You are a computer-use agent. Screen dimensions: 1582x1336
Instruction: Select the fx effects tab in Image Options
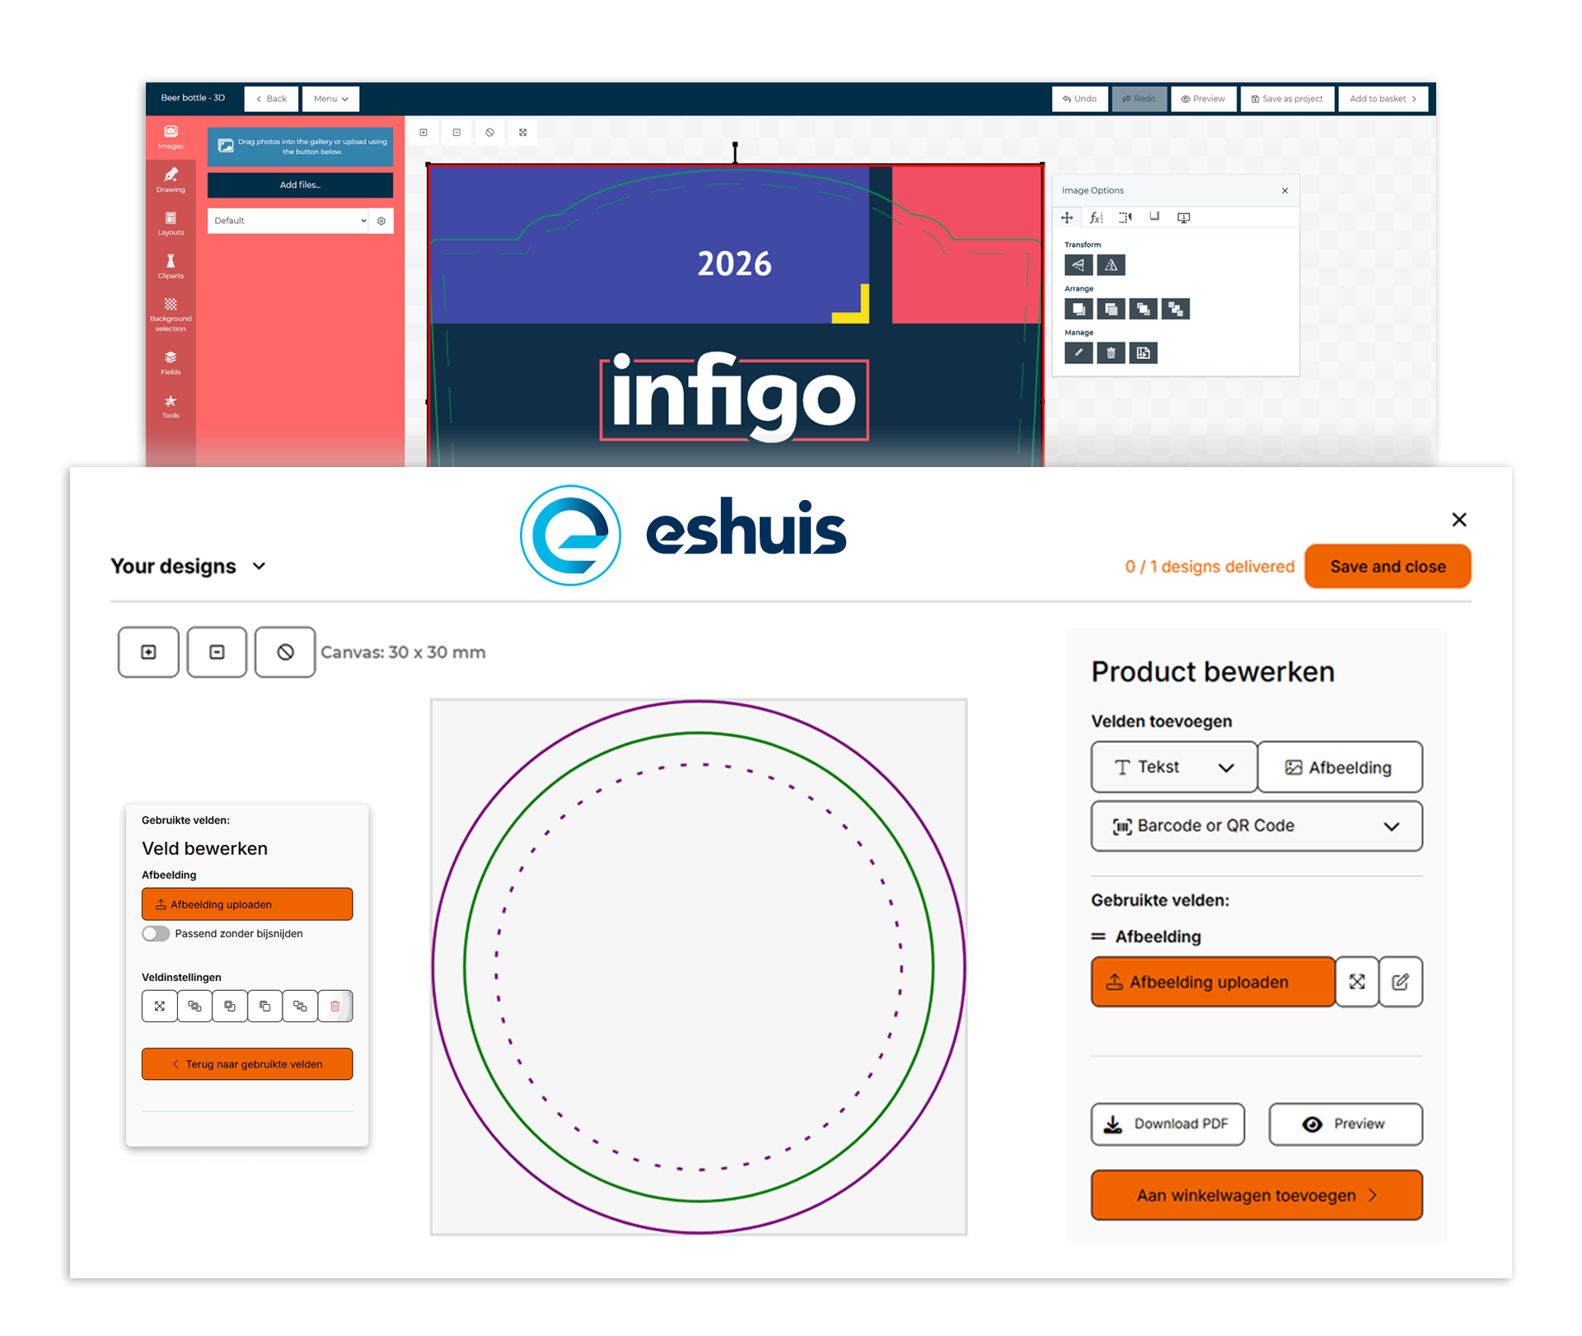pyautogui.click(x=1096, y=217)
